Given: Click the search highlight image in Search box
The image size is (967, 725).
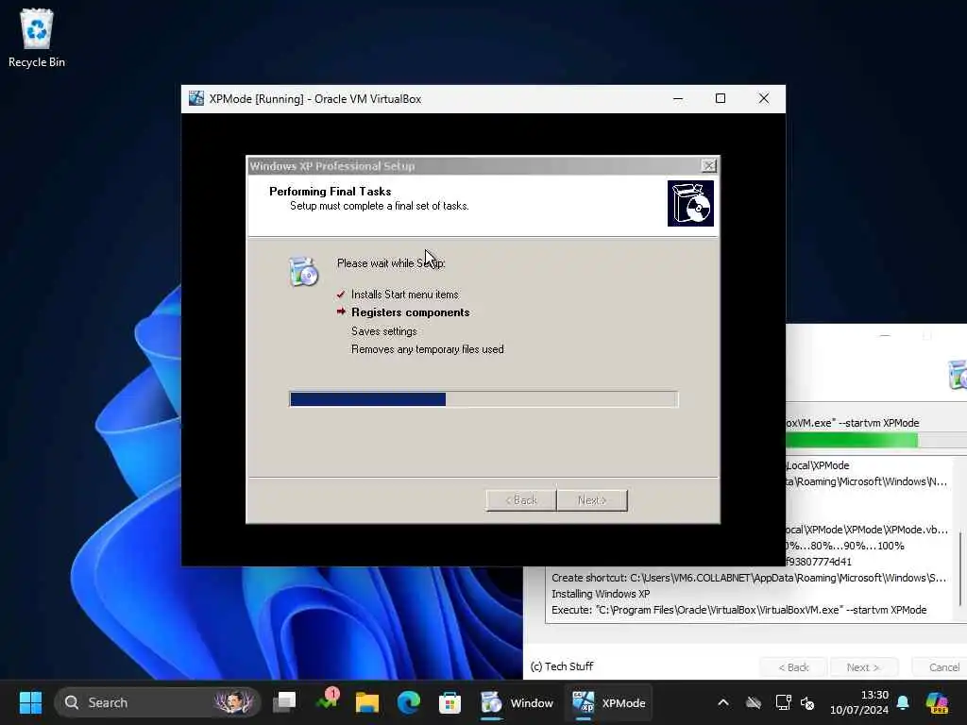Looking at the screenshot, I should pyautogui.click(x=234, y=702).
